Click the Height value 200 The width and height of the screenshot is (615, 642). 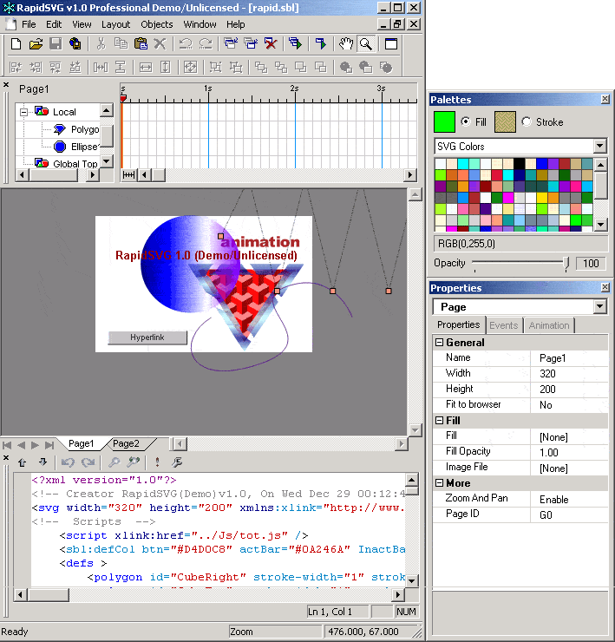click(569, 389)
